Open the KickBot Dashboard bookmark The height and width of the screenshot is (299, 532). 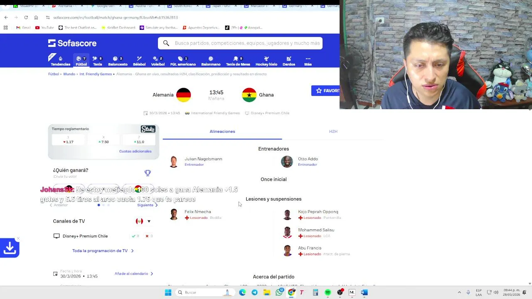coord(118,27)
